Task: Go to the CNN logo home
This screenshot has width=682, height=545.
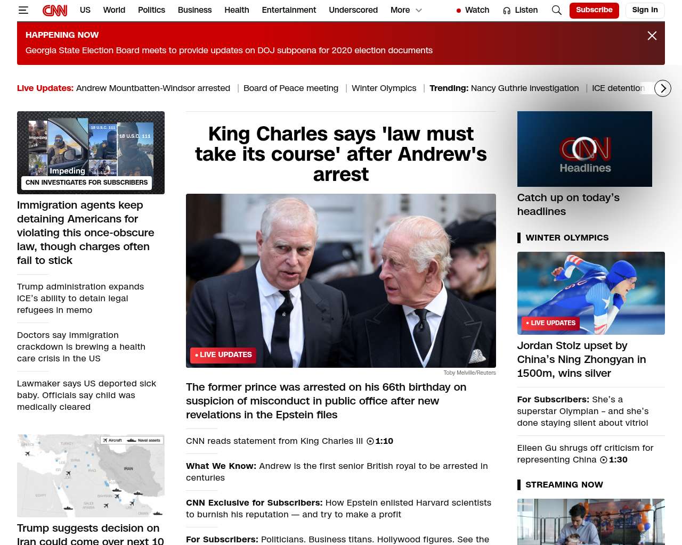Action: pyautogui.click(x=55, y=10)
